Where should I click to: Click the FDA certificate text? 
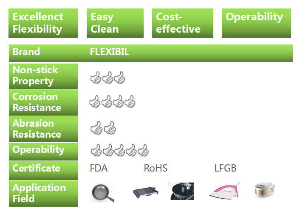pyautogui.click(x=99, y=168)
